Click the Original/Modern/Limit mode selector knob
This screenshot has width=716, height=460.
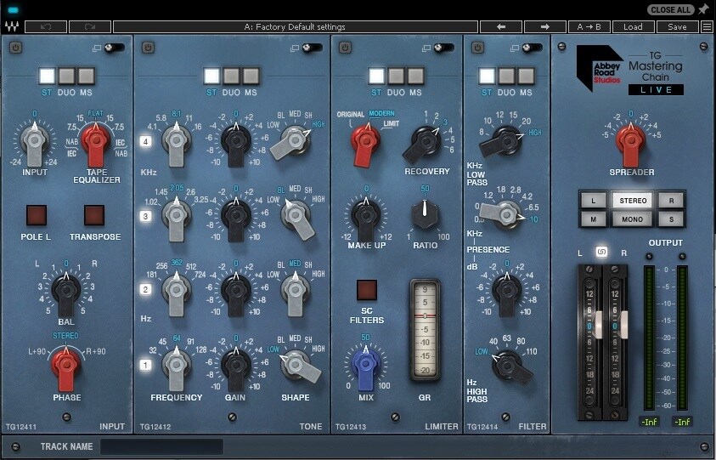[365, 142]
